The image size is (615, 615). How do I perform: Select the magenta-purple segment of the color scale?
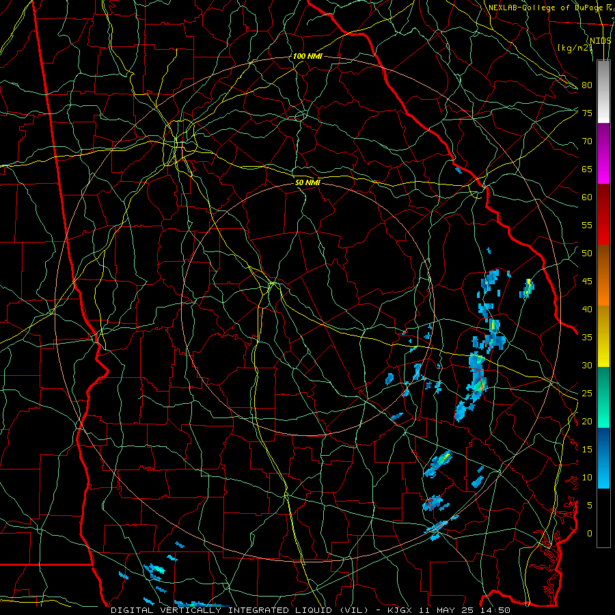pos(603,153)
